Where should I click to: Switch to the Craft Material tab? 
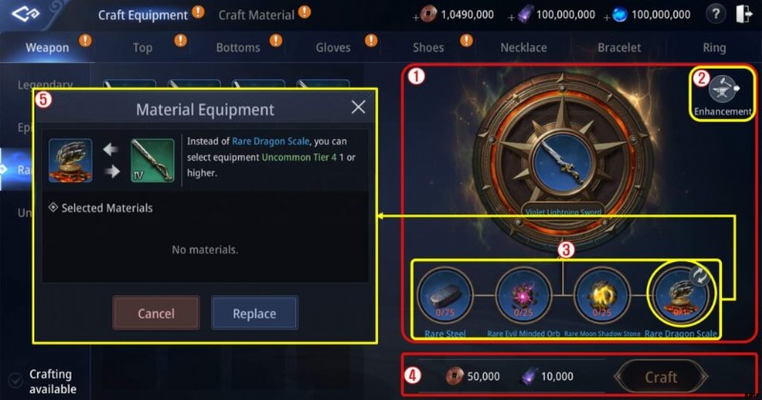[x=256, y=15]
